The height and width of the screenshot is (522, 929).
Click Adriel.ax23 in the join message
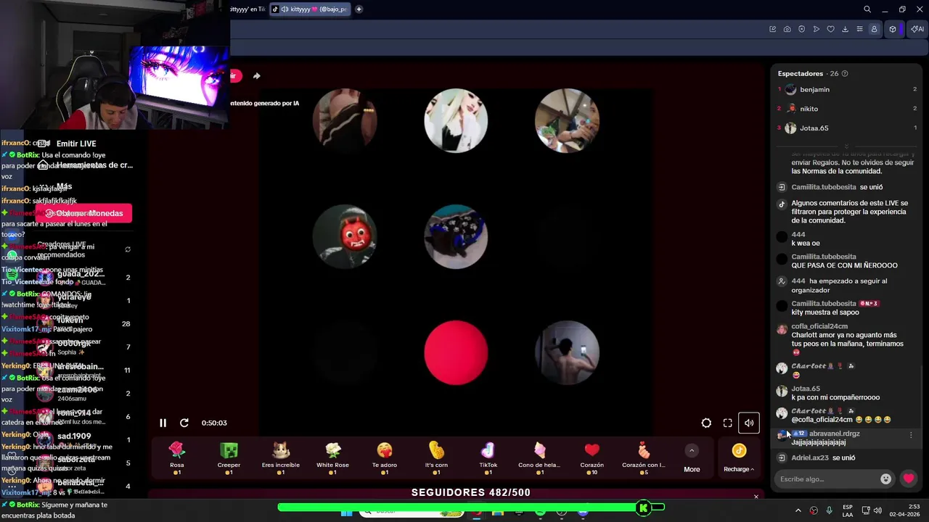point(810,458)
